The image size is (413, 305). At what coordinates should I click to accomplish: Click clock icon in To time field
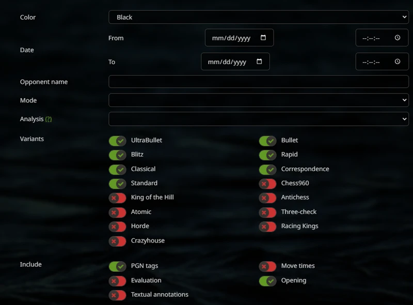(x=398, y=62)
